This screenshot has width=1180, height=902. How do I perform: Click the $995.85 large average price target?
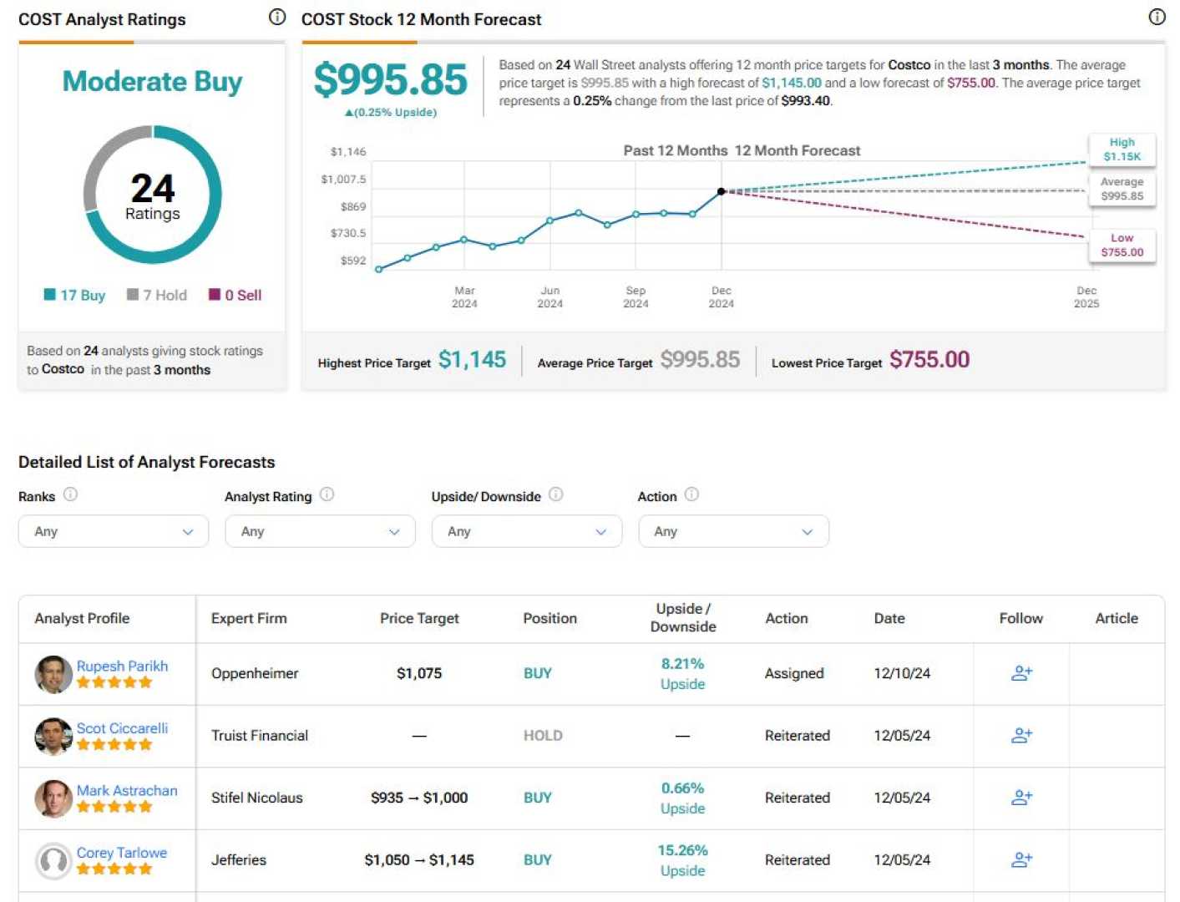pos(390,80)
